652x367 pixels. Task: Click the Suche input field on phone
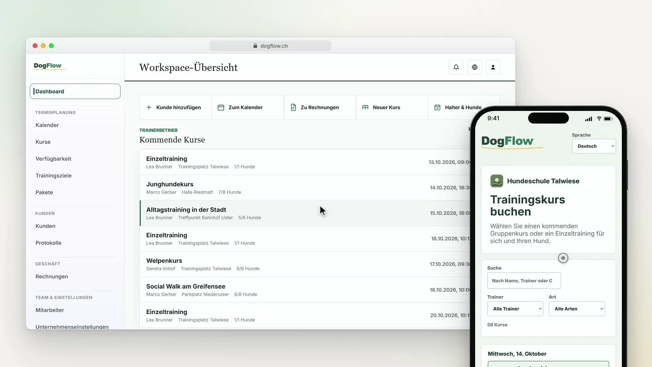tap(524, 281)
